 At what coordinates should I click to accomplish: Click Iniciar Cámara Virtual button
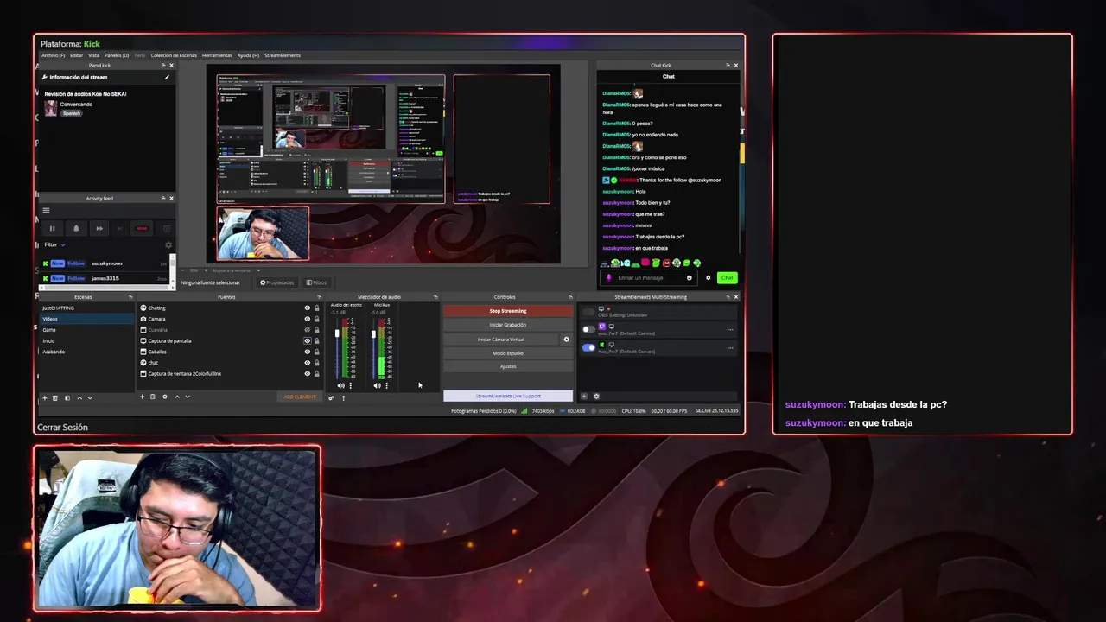(501, 340)
